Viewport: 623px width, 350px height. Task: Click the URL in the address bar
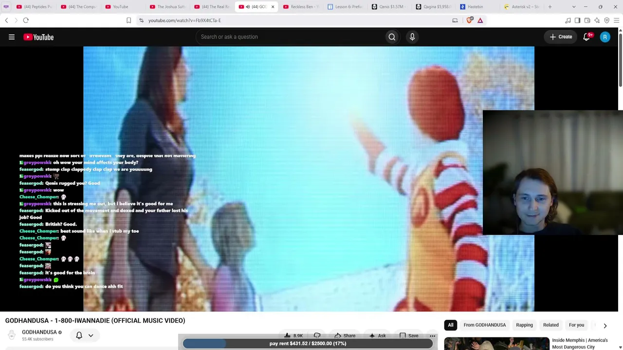tap(184, 20)
